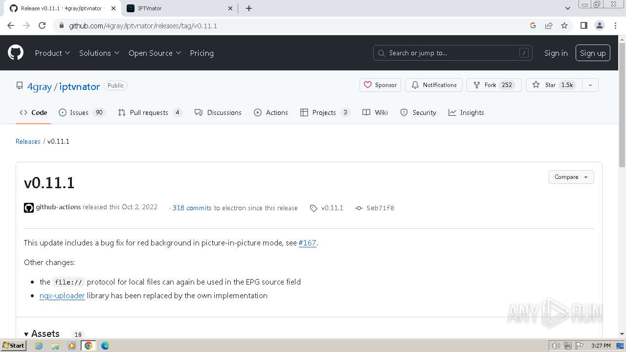
Task: Open issue #167 link
Action: tap(307, 242)
